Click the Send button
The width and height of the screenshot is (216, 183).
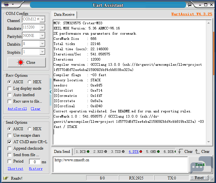click(x=200, y=165)
